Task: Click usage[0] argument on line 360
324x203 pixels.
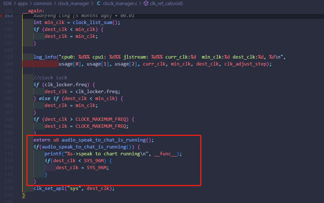Action: pos(70,64)
